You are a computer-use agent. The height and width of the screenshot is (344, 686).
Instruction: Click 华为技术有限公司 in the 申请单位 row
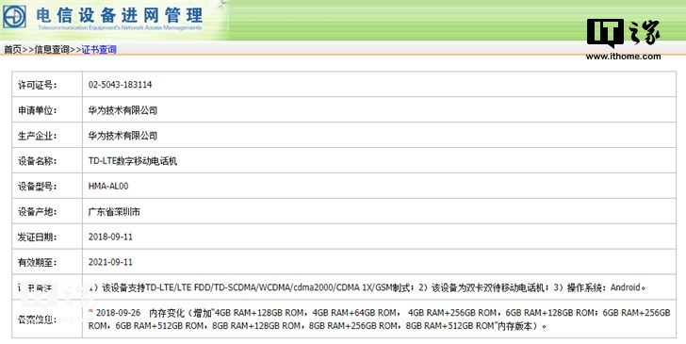coord(122,110)
